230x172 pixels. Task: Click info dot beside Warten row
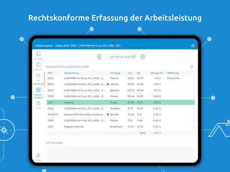coord(108,84)
